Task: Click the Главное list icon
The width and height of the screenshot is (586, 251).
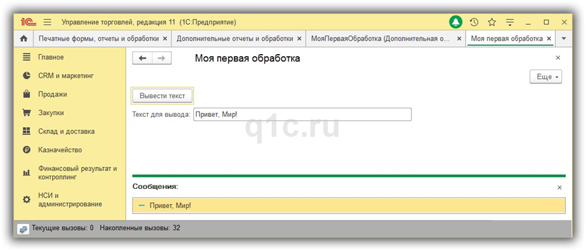Action: coord(26,57)
